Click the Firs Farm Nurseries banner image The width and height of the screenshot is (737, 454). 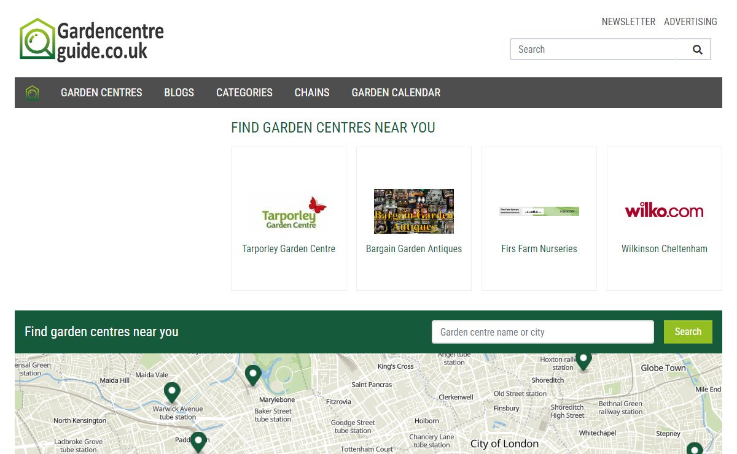pos(539,211)
